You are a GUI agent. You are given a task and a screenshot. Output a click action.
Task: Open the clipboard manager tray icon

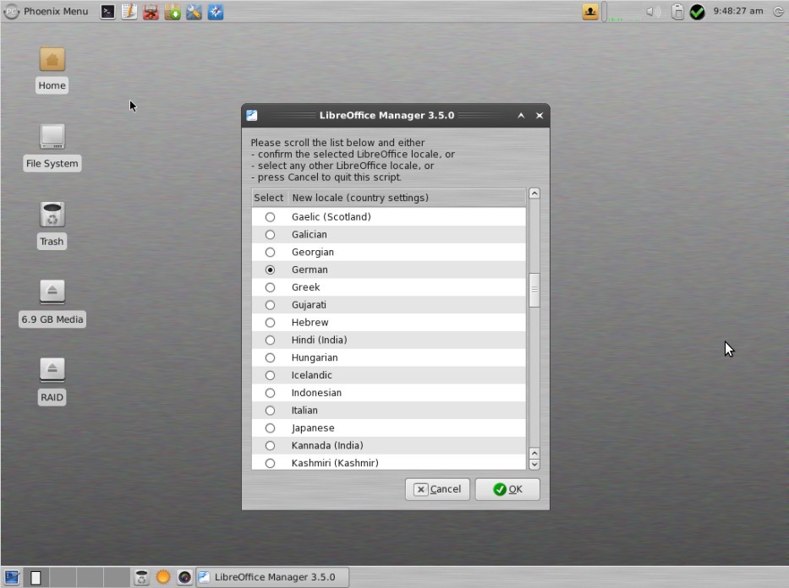pos(677,12)
